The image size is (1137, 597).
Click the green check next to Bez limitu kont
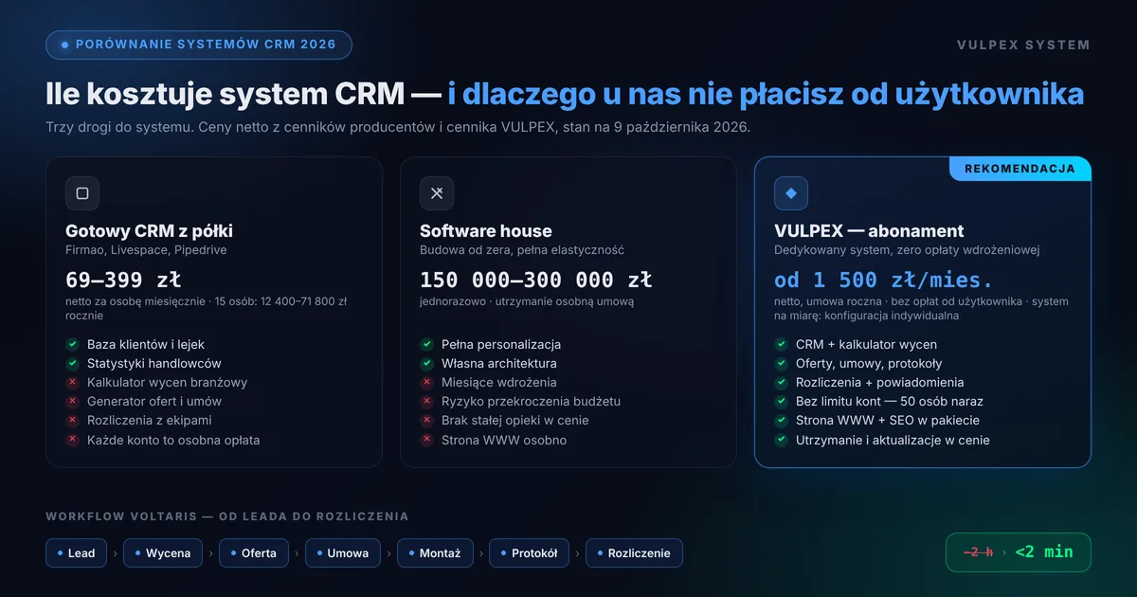tap(781, 401)
